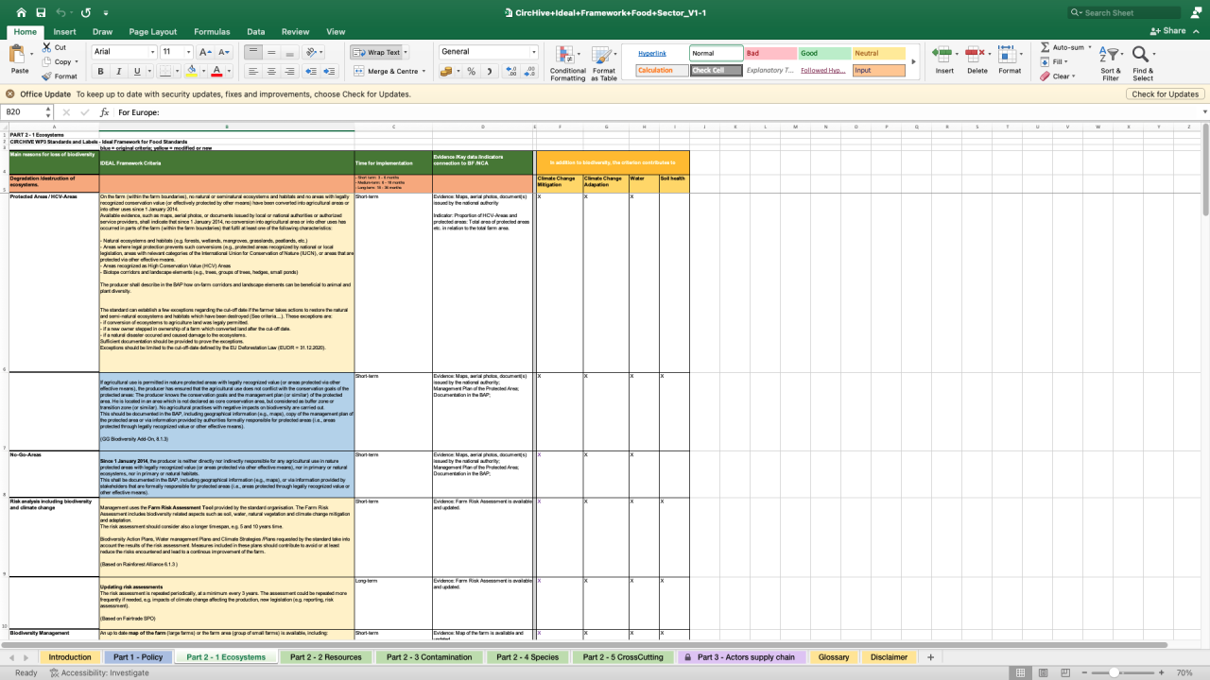Apply comma style number format
Screen dimensions: 1210x680
(489, 72)
